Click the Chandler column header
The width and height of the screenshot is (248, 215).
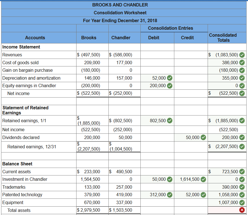pyautogui.click(x=121, y=38)
